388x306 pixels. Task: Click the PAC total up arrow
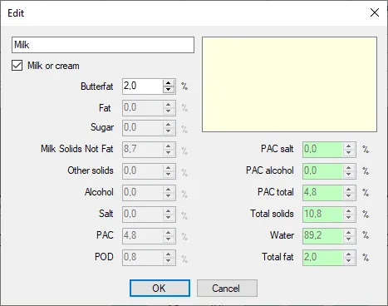click(x=349, y=190)
